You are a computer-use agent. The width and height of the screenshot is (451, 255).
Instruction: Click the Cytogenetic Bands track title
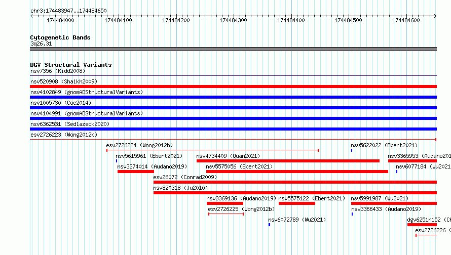point(60,37)
